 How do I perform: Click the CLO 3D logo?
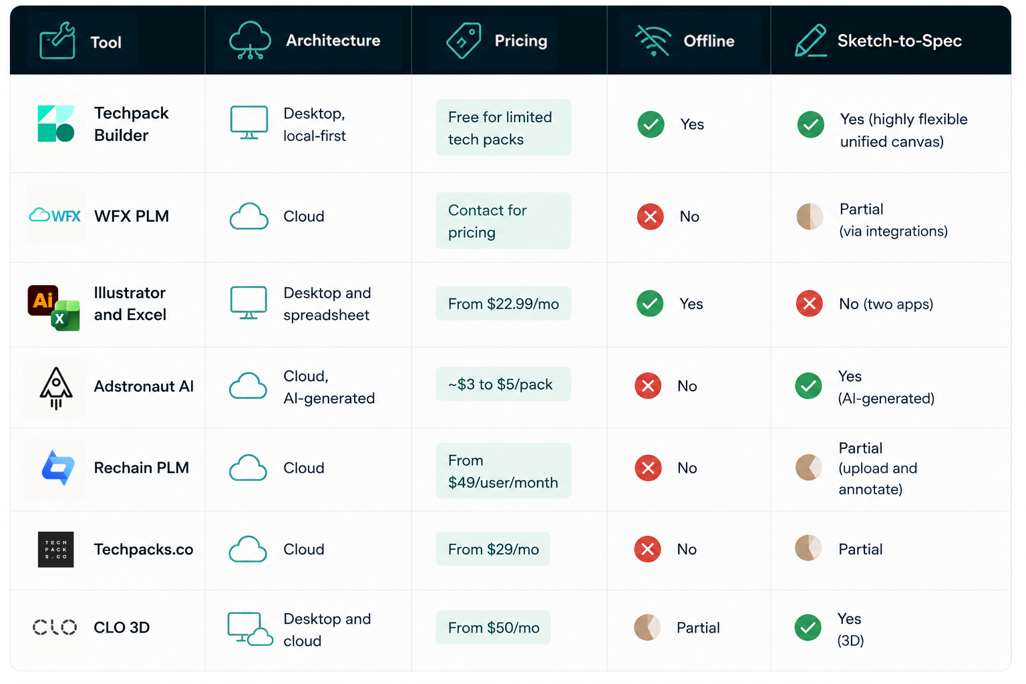pyautogui.click(x=55, y=627)
